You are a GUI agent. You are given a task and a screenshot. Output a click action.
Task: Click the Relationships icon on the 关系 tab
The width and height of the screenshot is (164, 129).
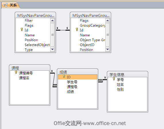5,5
